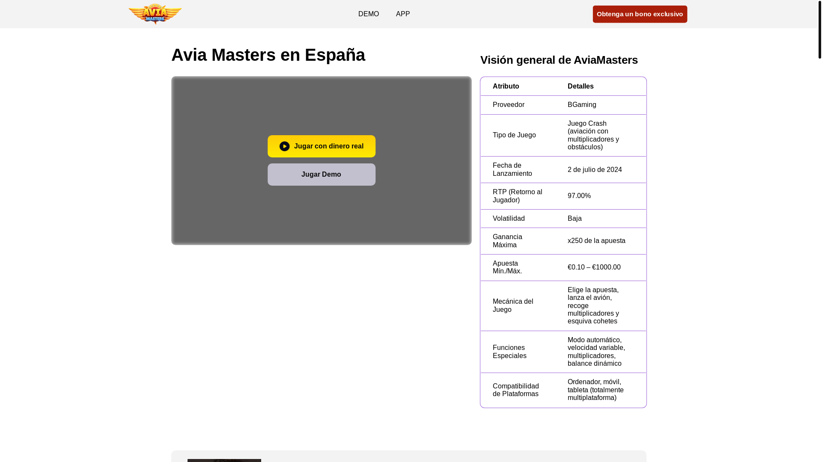Click the Ganancia Máxima label
This screenshot has width=822, height=462.
coord(507,241)
